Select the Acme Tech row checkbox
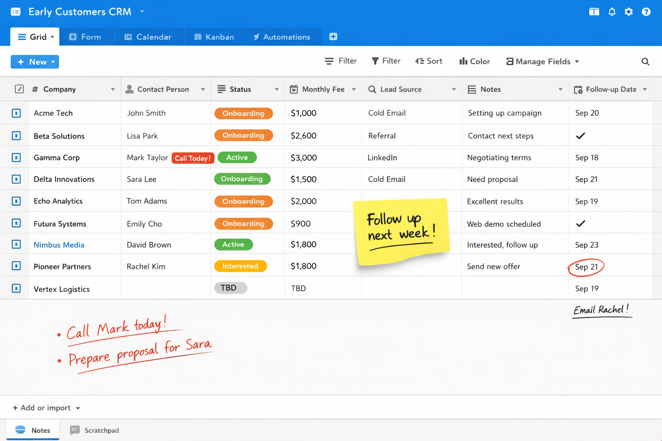Image resolution: width=662 pixels, height=441 pixels. coord(16,113)
